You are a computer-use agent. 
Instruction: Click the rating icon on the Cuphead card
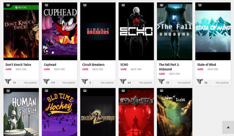[x=46, y=82]
